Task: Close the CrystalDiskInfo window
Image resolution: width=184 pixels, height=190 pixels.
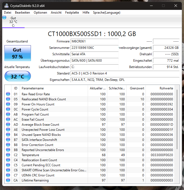Action: pyautogui.click(x=176, y=6)
